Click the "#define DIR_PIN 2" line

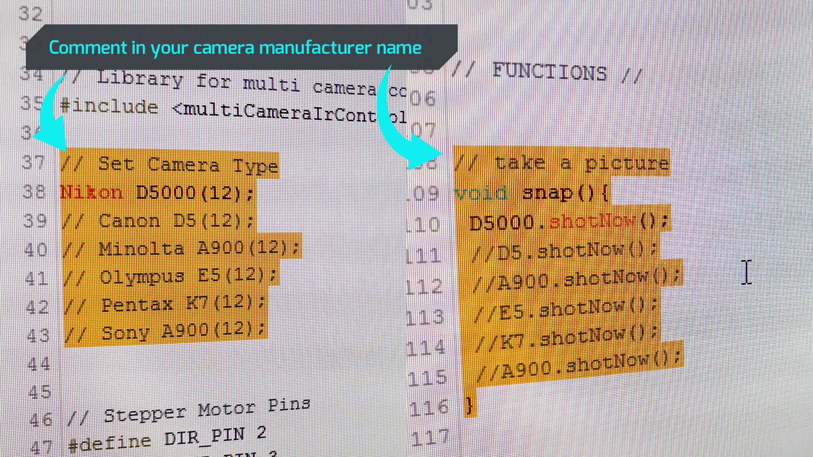pyautogui.click(x=167, y=440)
